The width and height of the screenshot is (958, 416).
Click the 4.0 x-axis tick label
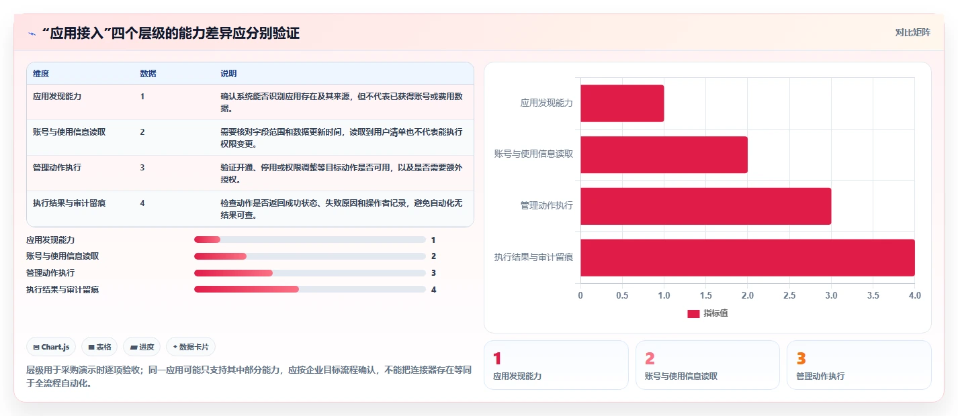pyautogui.click(x=914, y=295)
